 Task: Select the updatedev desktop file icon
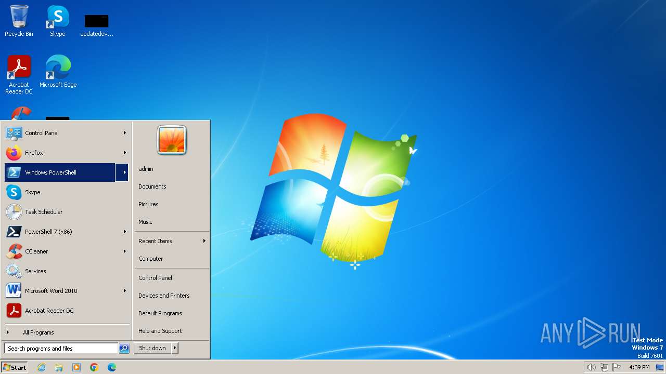[x=97, y=25]
